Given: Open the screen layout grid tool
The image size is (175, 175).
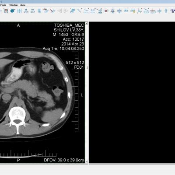Looking at the screenshot, I should 19,11.
